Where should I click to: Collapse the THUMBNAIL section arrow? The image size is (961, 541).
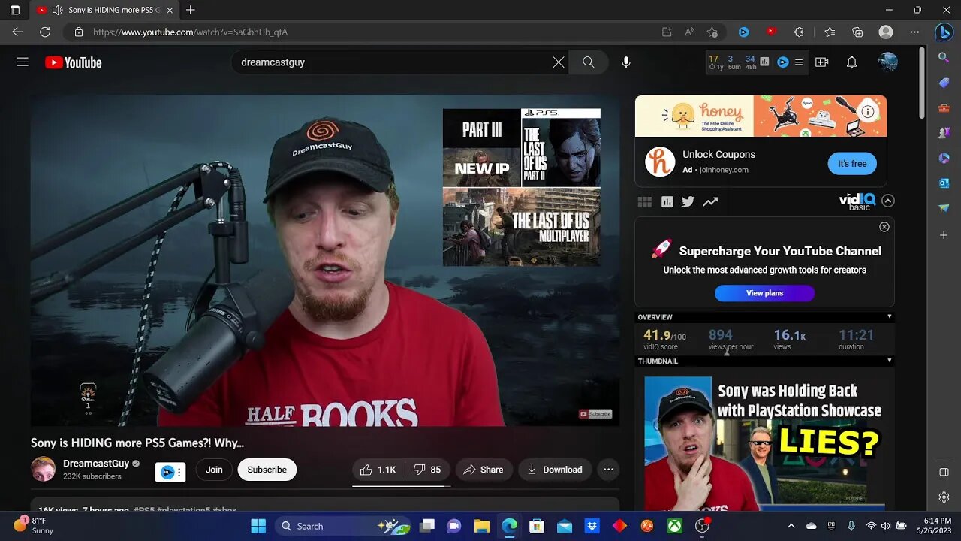(x=890, y=361)
